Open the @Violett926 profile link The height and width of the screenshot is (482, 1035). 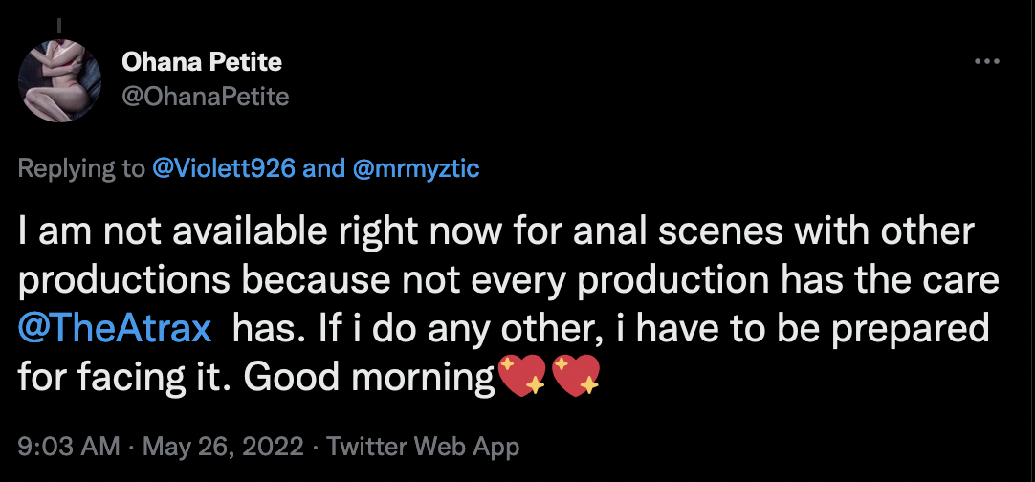pos(223,169)
